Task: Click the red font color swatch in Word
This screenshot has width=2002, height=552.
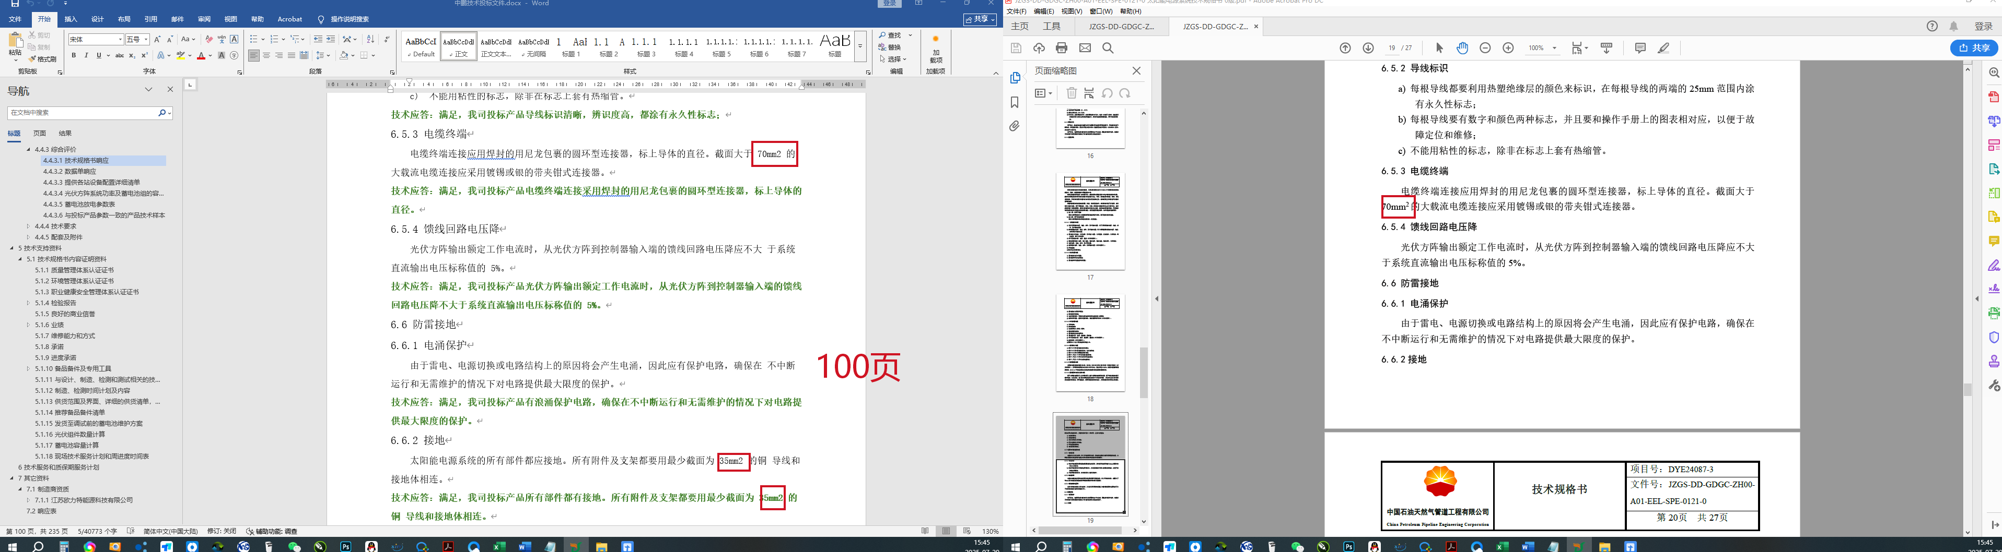Action: pyautogui.click(x=201, y=56)
